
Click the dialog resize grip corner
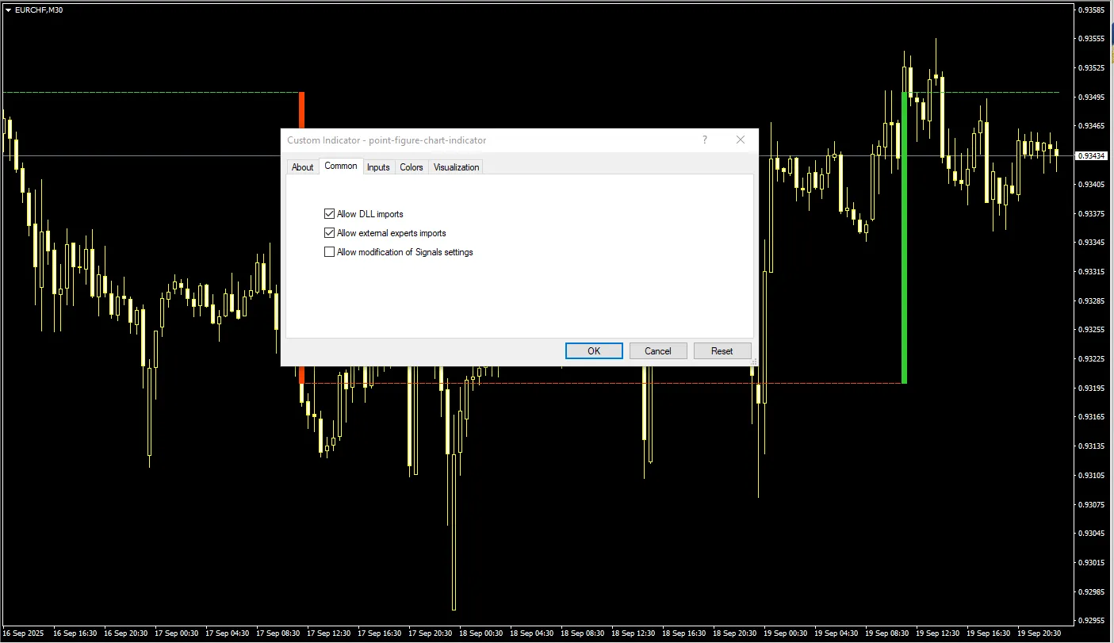click(754, 362)
